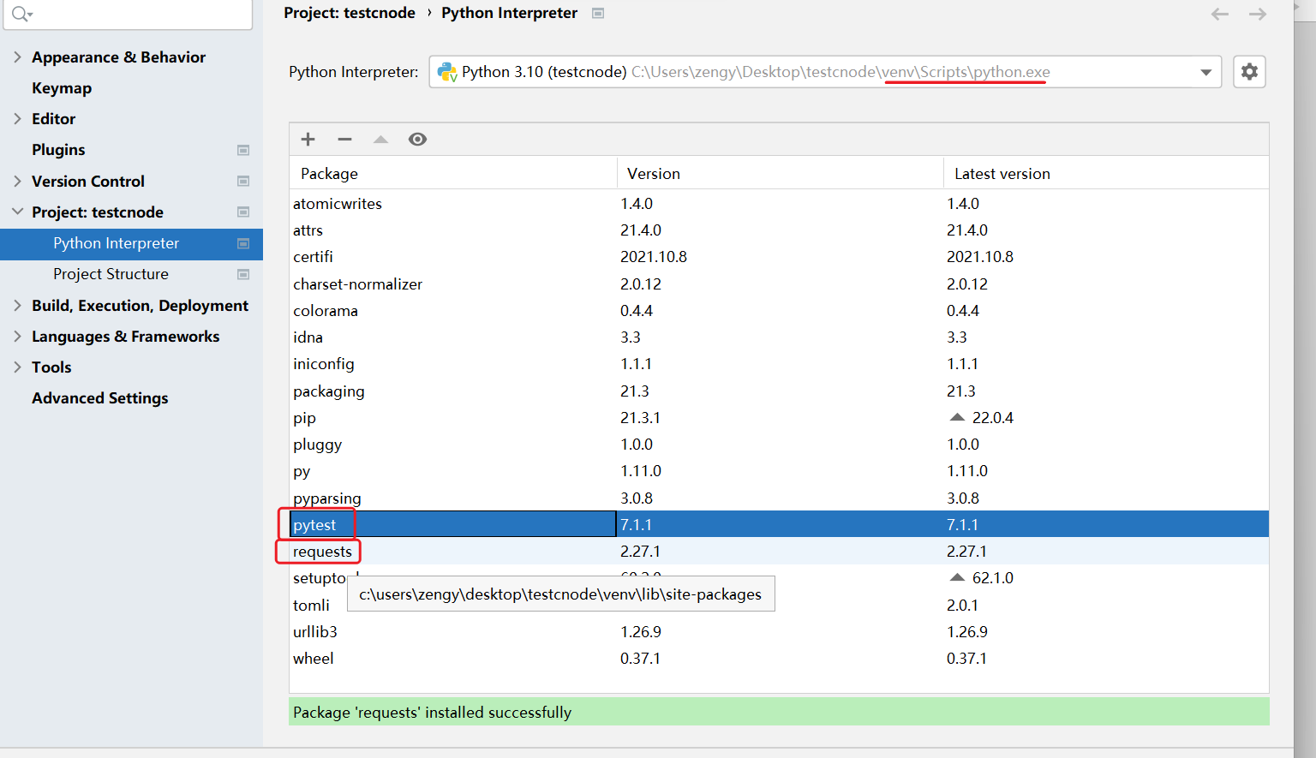Select Python Interpreter in sidebar

131,243
